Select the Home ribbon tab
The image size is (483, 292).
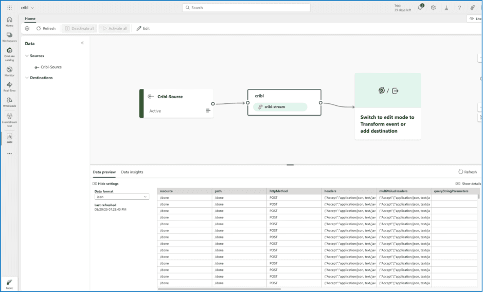[30, 19]
